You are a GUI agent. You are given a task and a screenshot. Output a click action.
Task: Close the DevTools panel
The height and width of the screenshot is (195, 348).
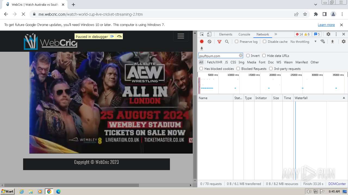click(x=344, y=34)
